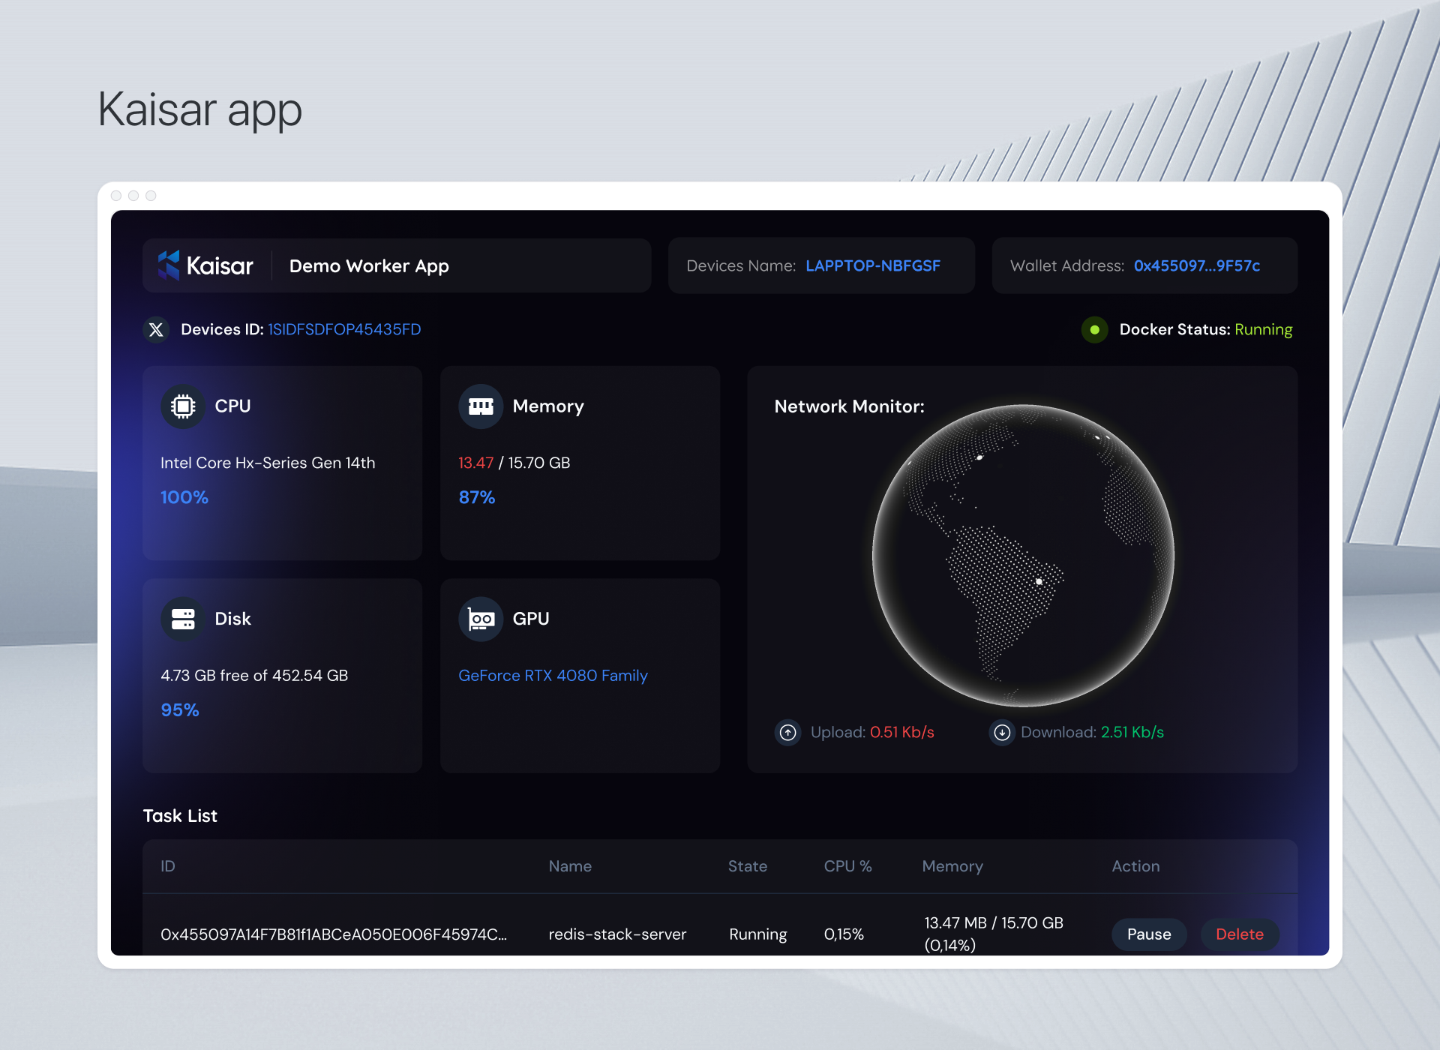Click the Memory column header in Task List

point(952,866)
